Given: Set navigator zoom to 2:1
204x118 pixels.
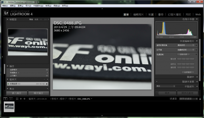Looking at the screenshot, I should [45, 19].
